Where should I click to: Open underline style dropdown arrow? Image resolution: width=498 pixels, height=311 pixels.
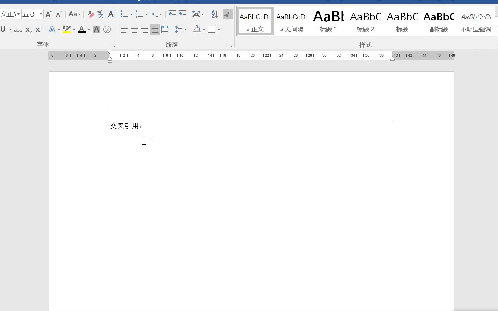10,30
